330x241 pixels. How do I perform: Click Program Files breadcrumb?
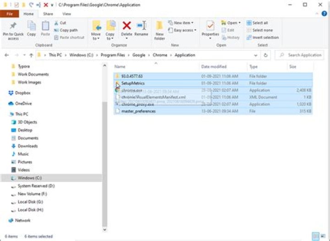click(x=113, y=55)
